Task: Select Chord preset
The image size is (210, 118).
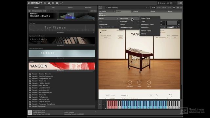Action: point(150,21)
